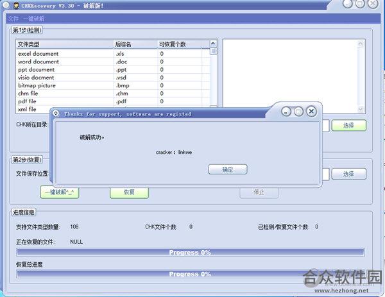Click the file type list scroll-up arrow
385x297 pixels.
(x=213, y=44)
